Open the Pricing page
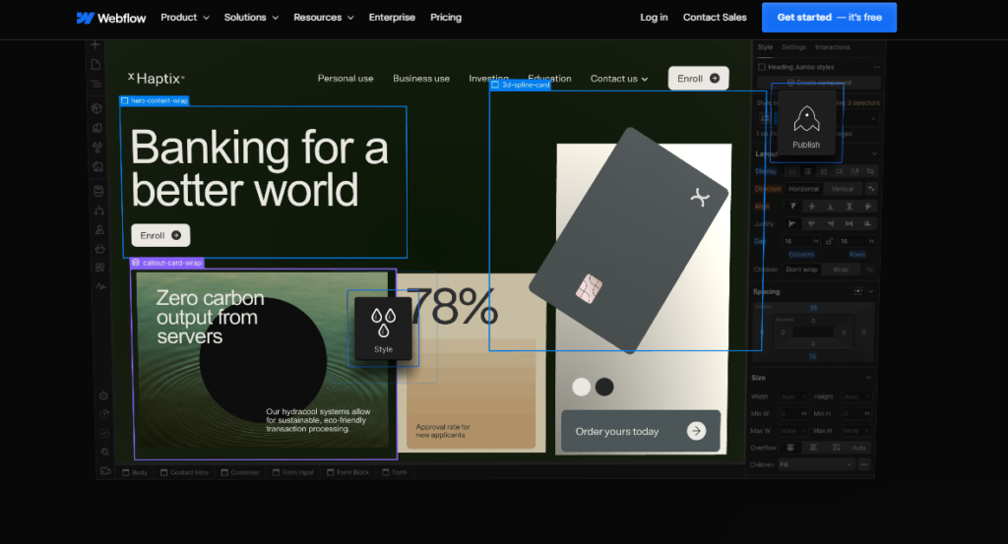 (x=446, y=18)
